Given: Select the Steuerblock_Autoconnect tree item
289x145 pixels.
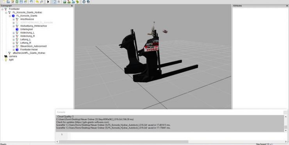Looking at the screenshot, I should (x=33, y=46).
